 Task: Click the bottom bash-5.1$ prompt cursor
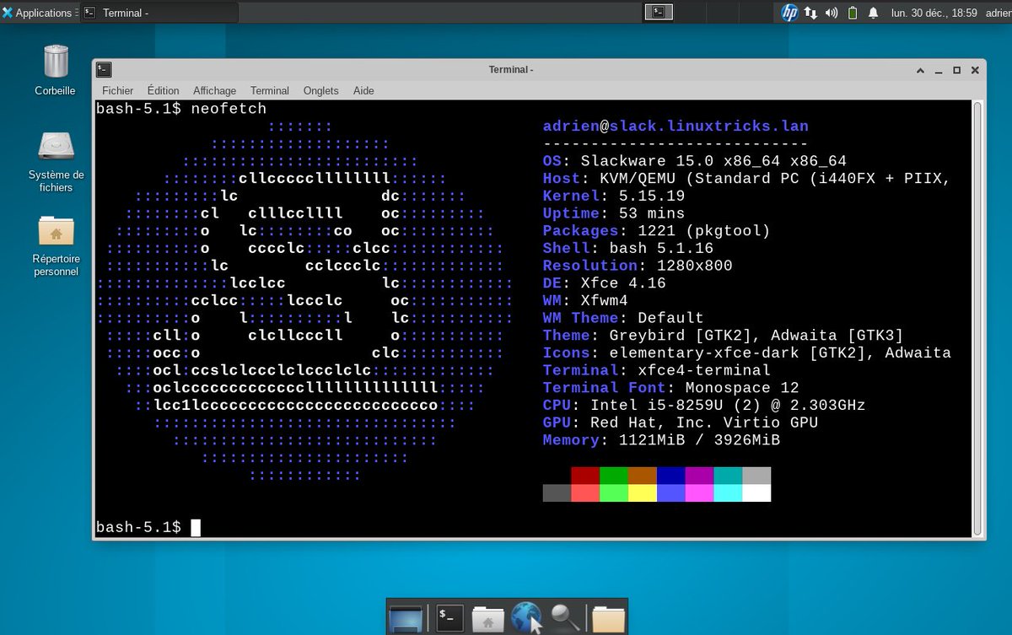pos(196,528)
